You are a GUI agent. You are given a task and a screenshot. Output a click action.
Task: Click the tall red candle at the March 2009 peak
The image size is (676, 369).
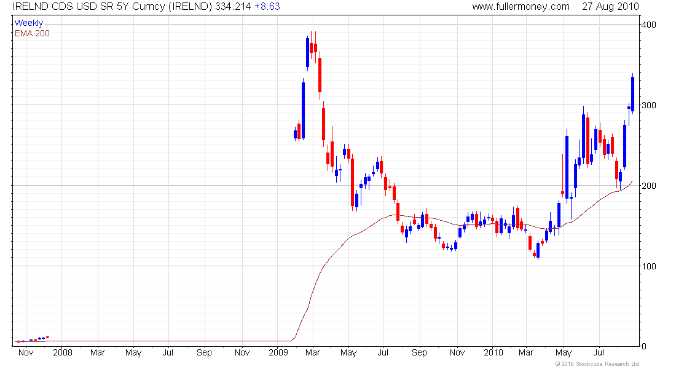pos(320,74)
